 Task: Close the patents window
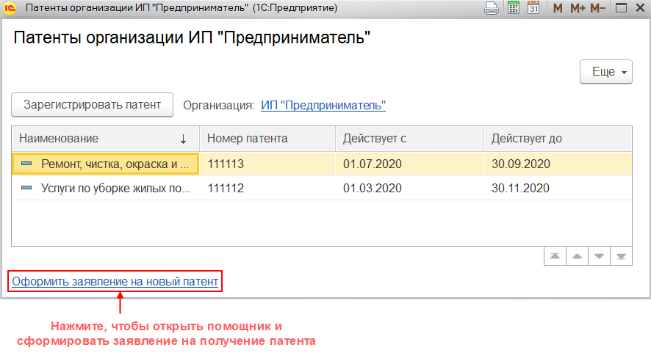click(x=640, y=8)
